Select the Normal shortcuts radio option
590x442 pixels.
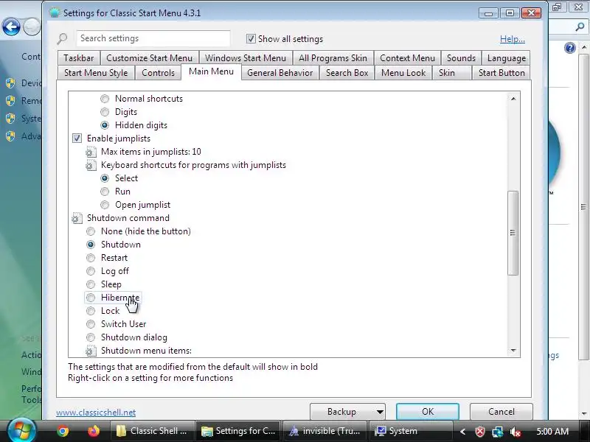(105, 99)
